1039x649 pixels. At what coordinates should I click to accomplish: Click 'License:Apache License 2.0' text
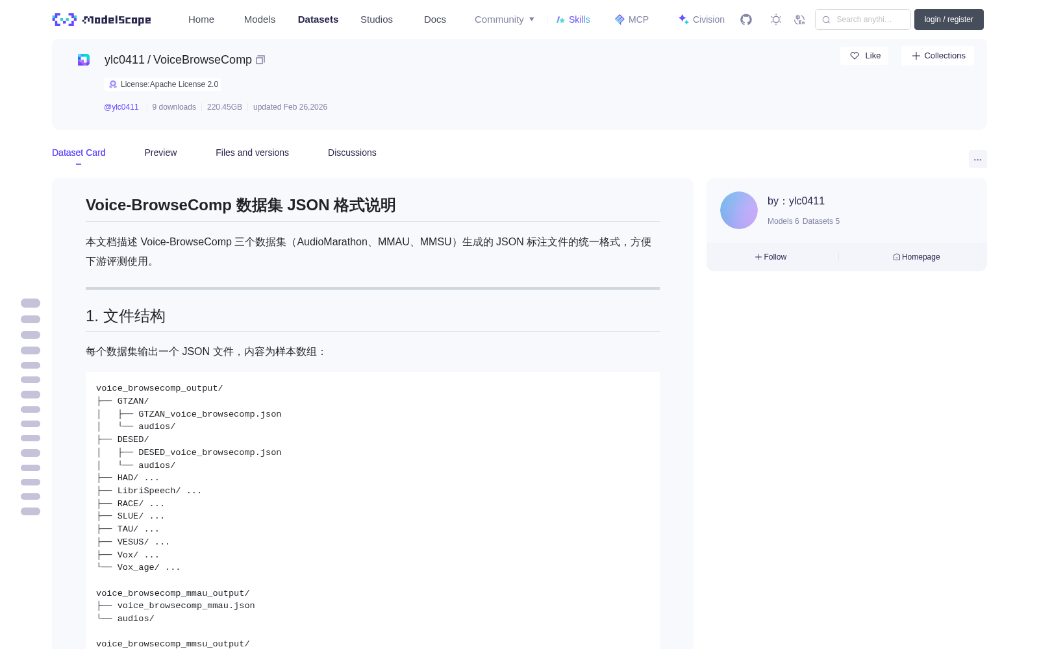pyautogui.click(x=169, y=84)
